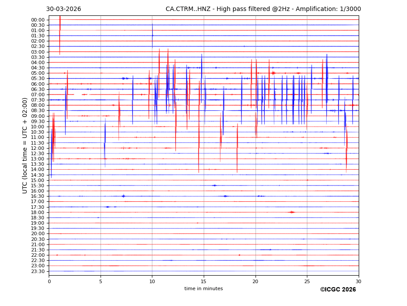Pick the 05:30 trace row label
407x306 pixels.
pos(38,79)
